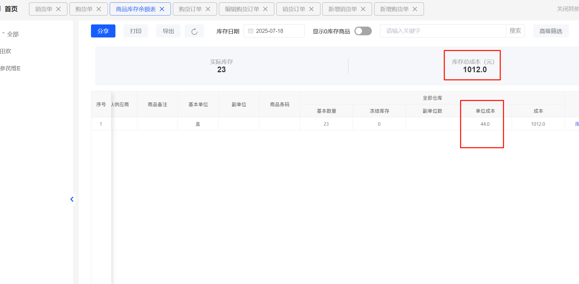
Task: Click the blue 分享 button
Action: (103, 31)
